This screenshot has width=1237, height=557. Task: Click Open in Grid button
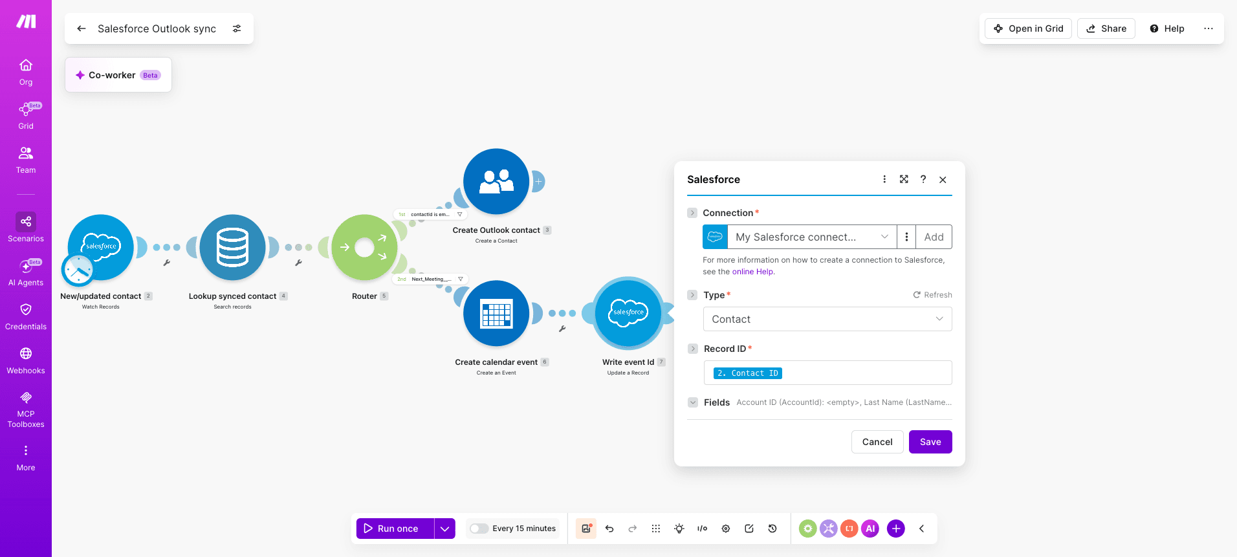click(x=1029, y=28)
